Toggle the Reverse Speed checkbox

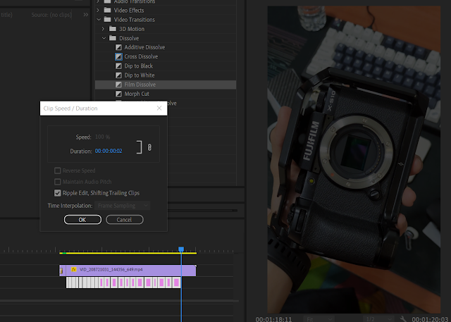(x=58, y=171)
